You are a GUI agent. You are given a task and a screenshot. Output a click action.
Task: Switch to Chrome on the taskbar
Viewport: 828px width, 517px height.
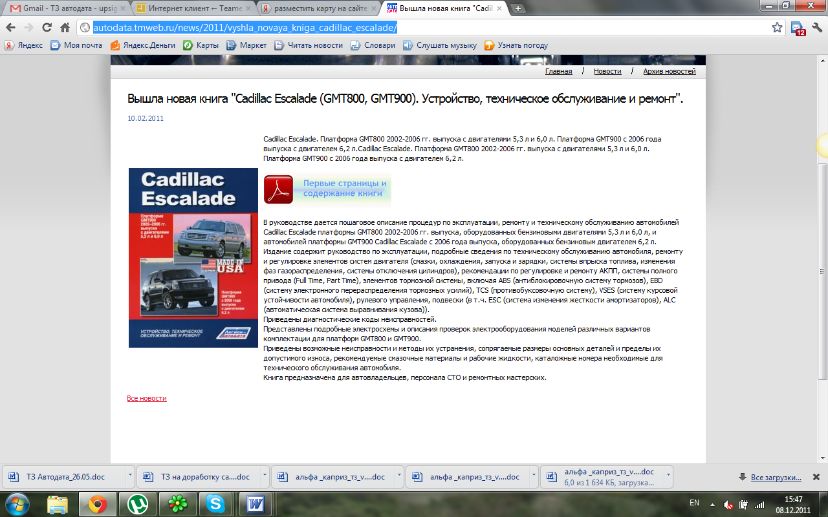pos(97,503)
